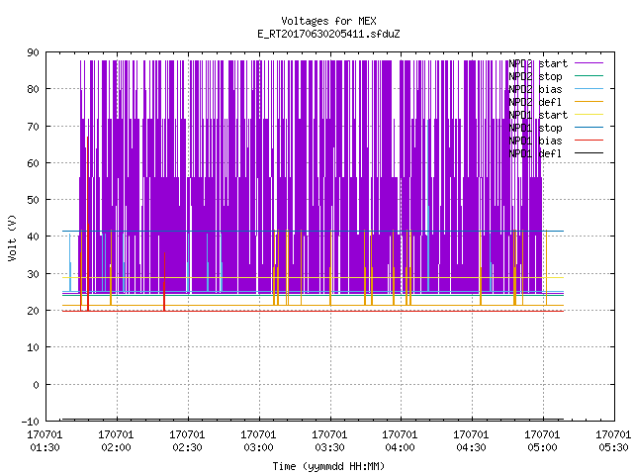Click the x-axis tick label 170701 02:30

click(x=187, y=441)
